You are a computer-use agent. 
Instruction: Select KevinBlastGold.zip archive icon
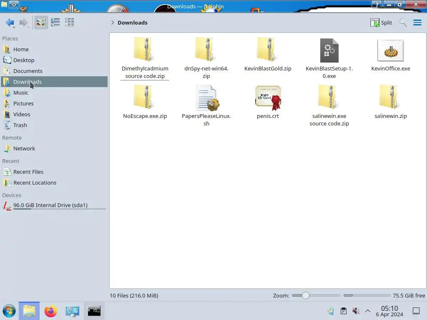(x=268, y=50)
